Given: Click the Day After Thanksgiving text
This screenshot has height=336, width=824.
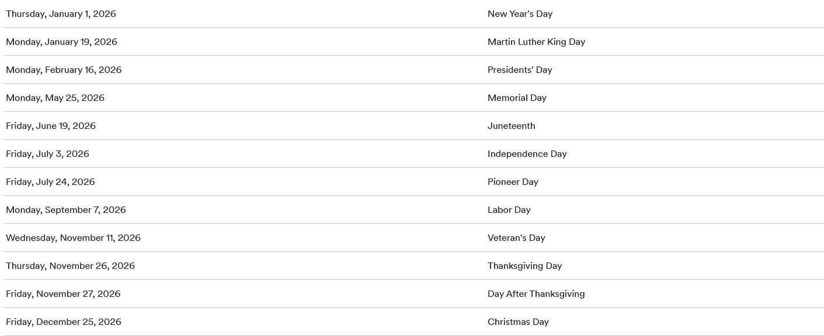Looking at the screenshot, I should 536,294.
